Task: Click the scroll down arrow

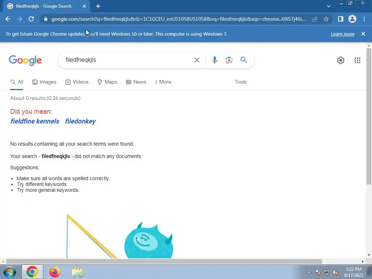Action: pyautogui.click(x=369, y=255)
